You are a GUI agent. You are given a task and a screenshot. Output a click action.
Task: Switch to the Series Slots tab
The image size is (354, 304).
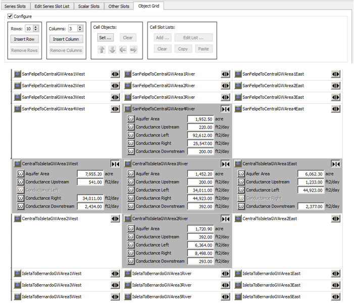15,7
